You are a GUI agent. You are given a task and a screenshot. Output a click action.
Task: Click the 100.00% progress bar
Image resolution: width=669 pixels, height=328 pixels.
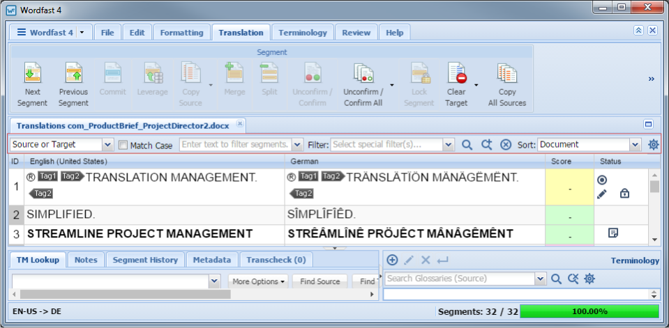[x=589, y=311]
